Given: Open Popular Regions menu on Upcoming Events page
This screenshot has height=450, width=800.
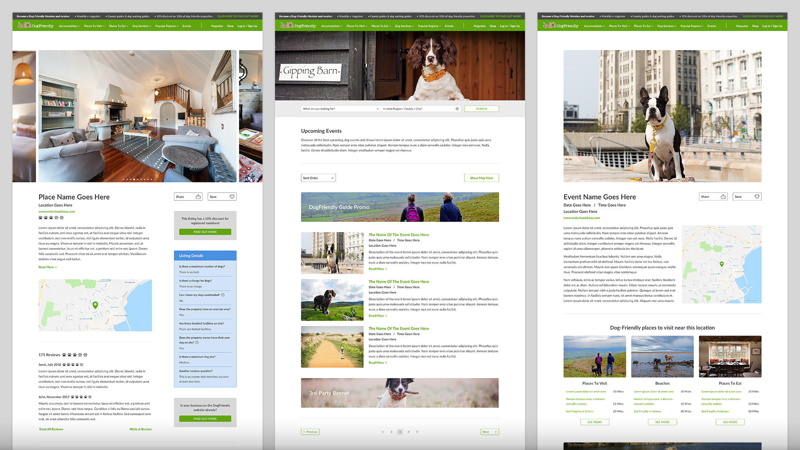Looking at the screenshot, I should (x=429, y=26).
